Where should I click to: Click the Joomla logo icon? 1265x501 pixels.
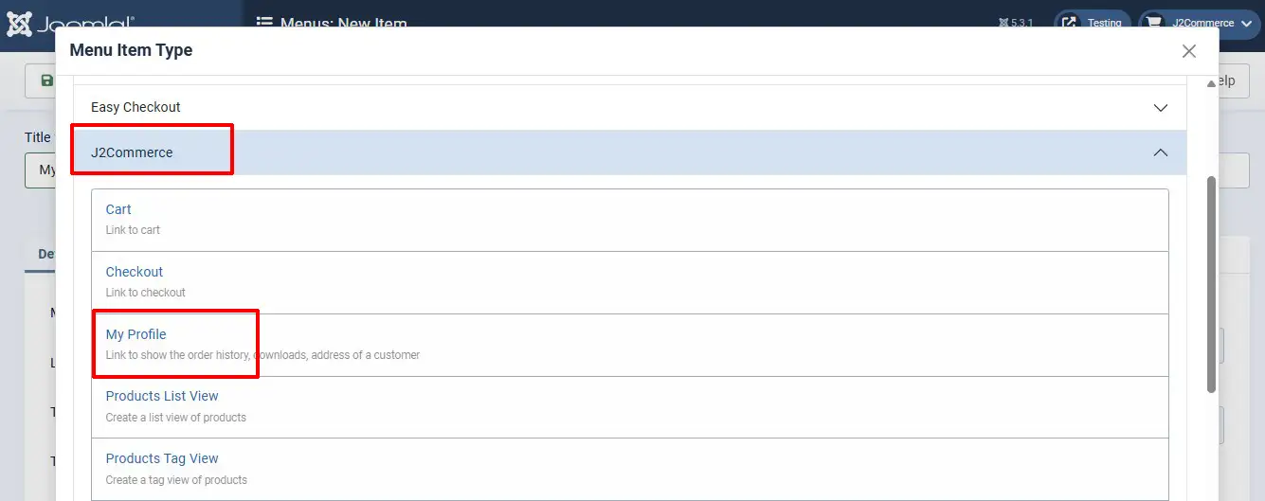tap(19, 24)
